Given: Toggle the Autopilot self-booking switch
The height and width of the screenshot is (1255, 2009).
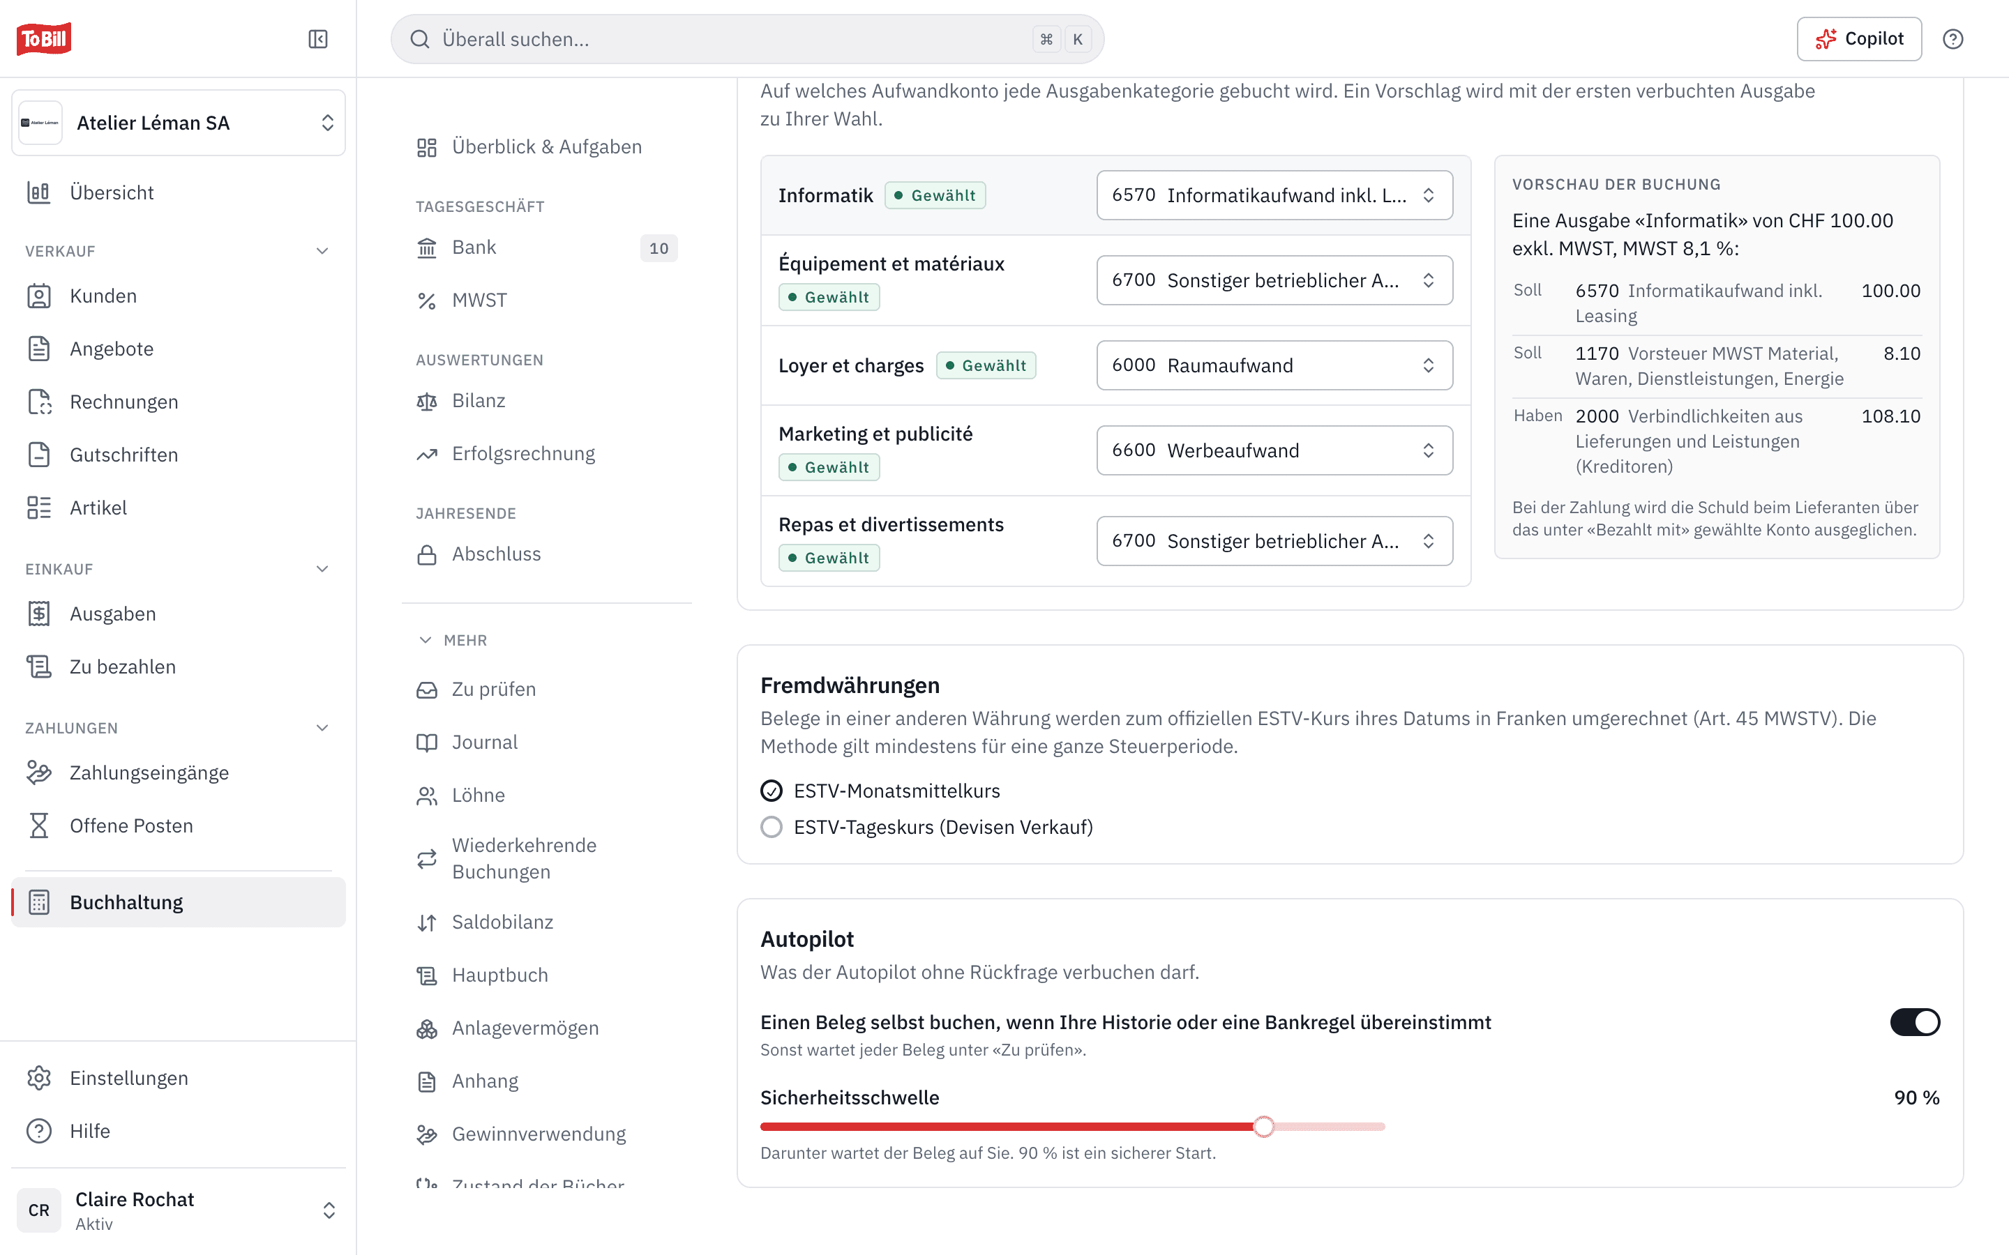Looking at the screenshot, I should (1914, 1023).
